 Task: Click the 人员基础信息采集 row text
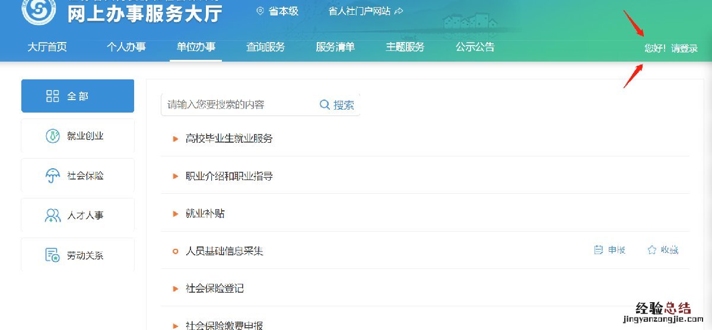pyautogui.click(x=224, y=251)
